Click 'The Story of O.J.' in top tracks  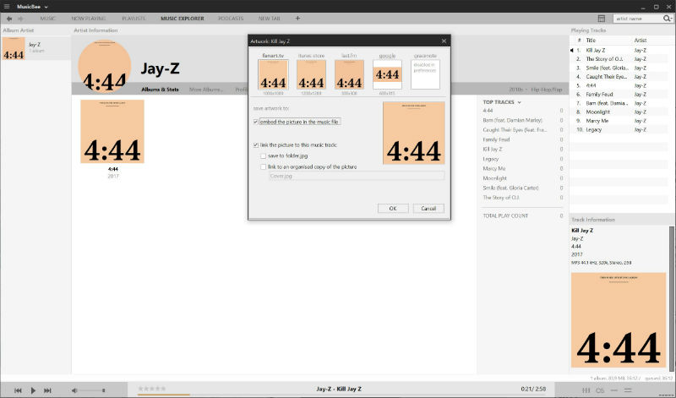point(500,198)
